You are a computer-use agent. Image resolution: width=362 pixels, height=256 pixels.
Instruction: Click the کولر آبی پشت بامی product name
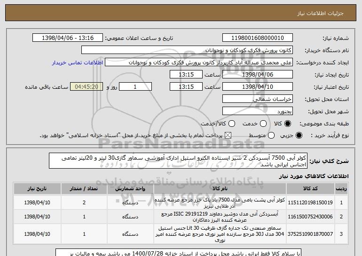pos(220,203)
